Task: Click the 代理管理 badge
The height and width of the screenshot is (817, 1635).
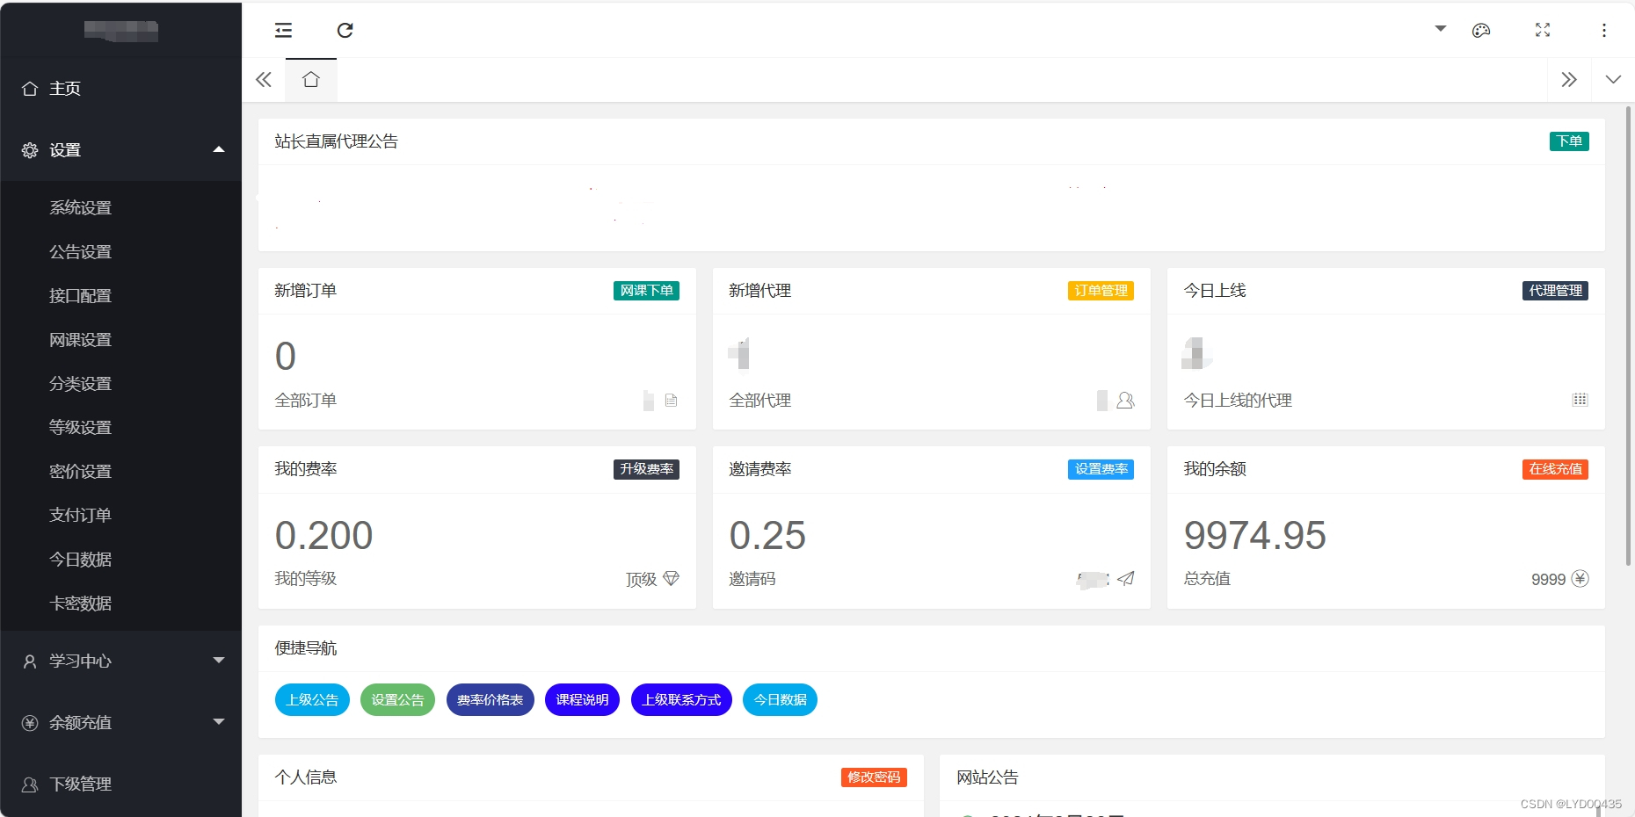Action: (1555, 291)
